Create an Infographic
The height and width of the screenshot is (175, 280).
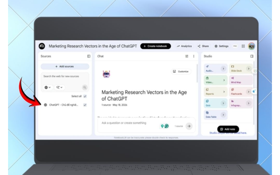(241, 103)
